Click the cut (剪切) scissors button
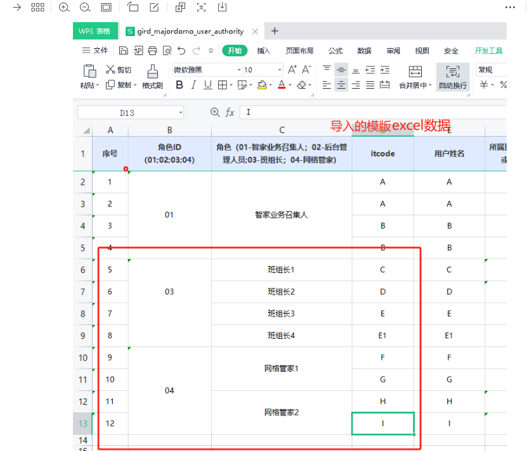The height and width of the screenshot is (451, 527). coord(119,70)
